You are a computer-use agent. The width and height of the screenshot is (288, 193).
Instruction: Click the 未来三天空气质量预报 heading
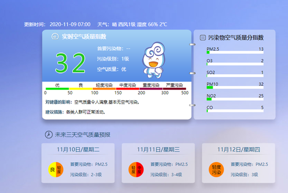pyautogui.click(x=83, y=135)
